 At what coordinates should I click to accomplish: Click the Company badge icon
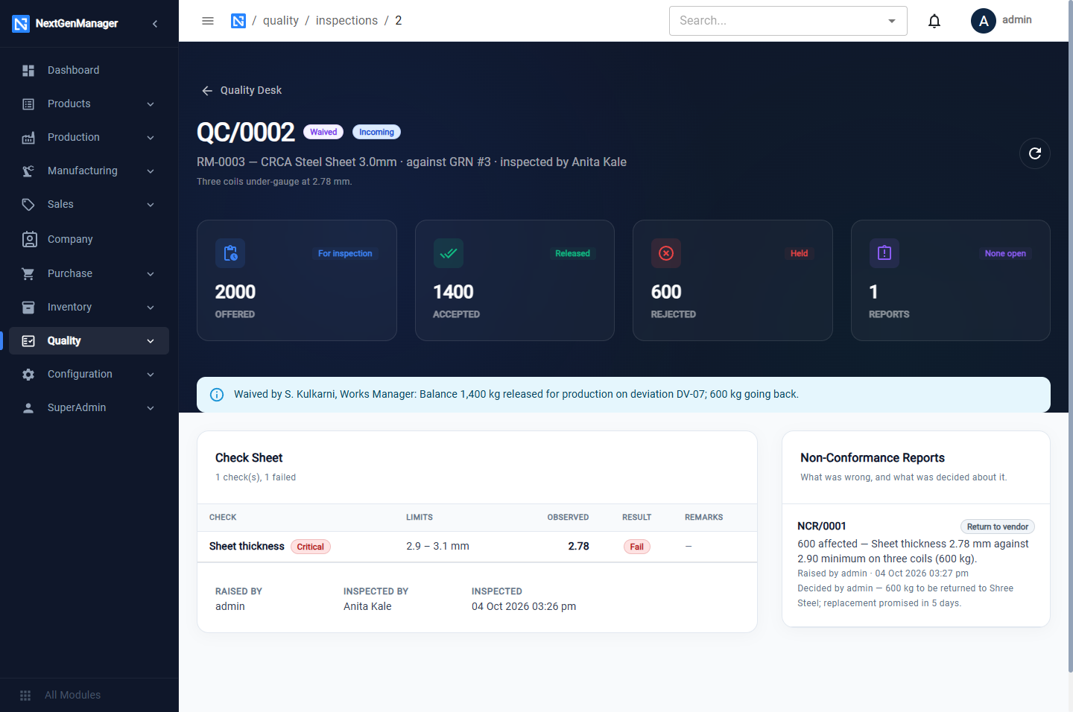tap(29, 239)
